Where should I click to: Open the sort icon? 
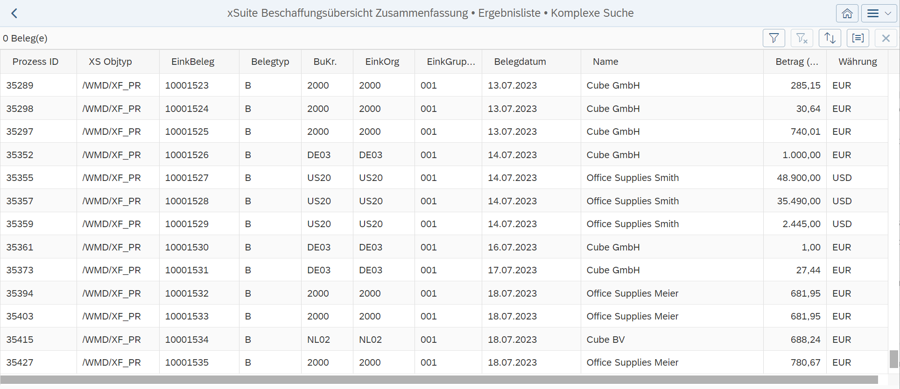coord(830,38)
